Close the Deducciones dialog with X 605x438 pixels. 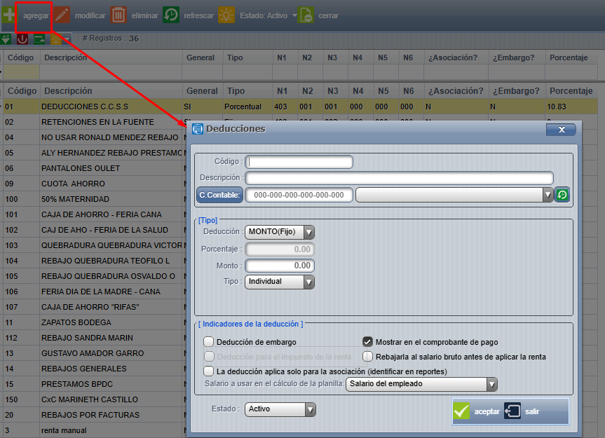point(561,130)
